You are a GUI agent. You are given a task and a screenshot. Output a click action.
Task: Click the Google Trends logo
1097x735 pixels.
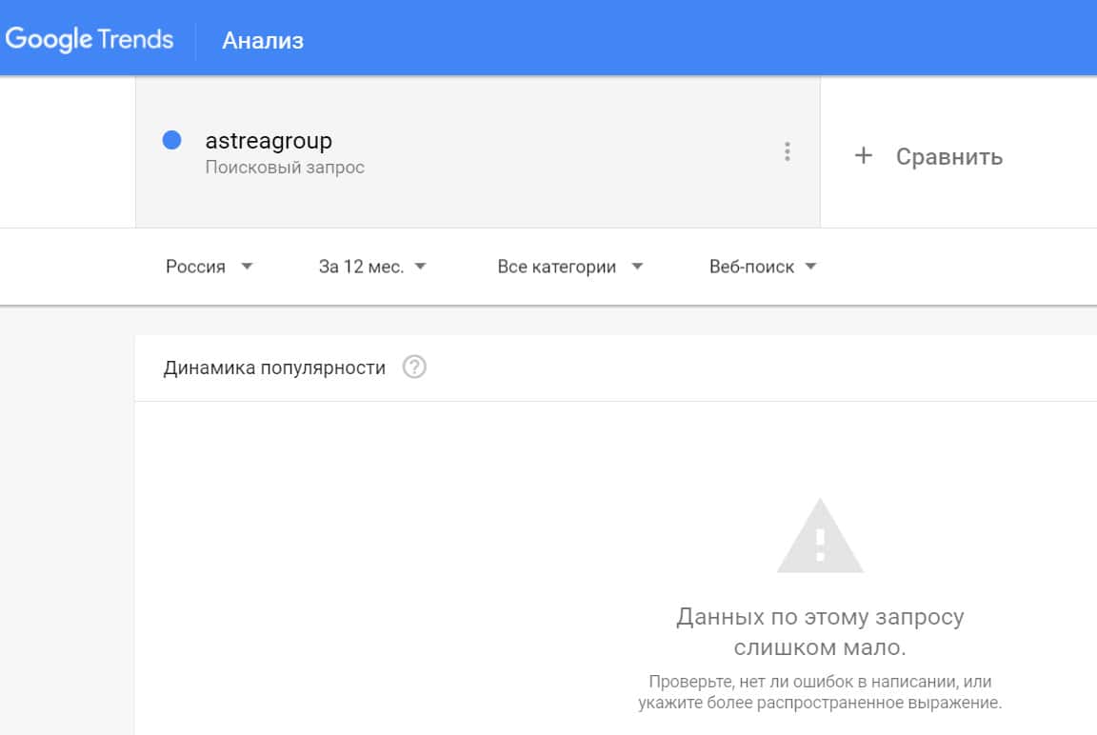90,40
